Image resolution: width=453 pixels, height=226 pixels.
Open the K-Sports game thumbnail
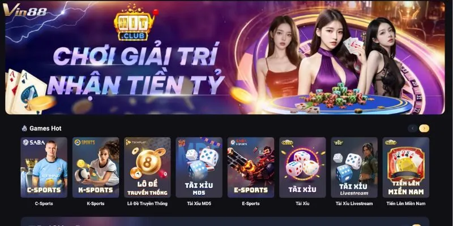pos(96,167)
